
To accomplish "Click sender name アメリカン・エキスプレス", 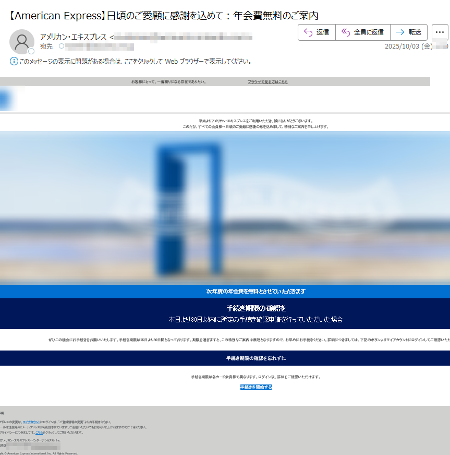I will [x=73, y=37].
